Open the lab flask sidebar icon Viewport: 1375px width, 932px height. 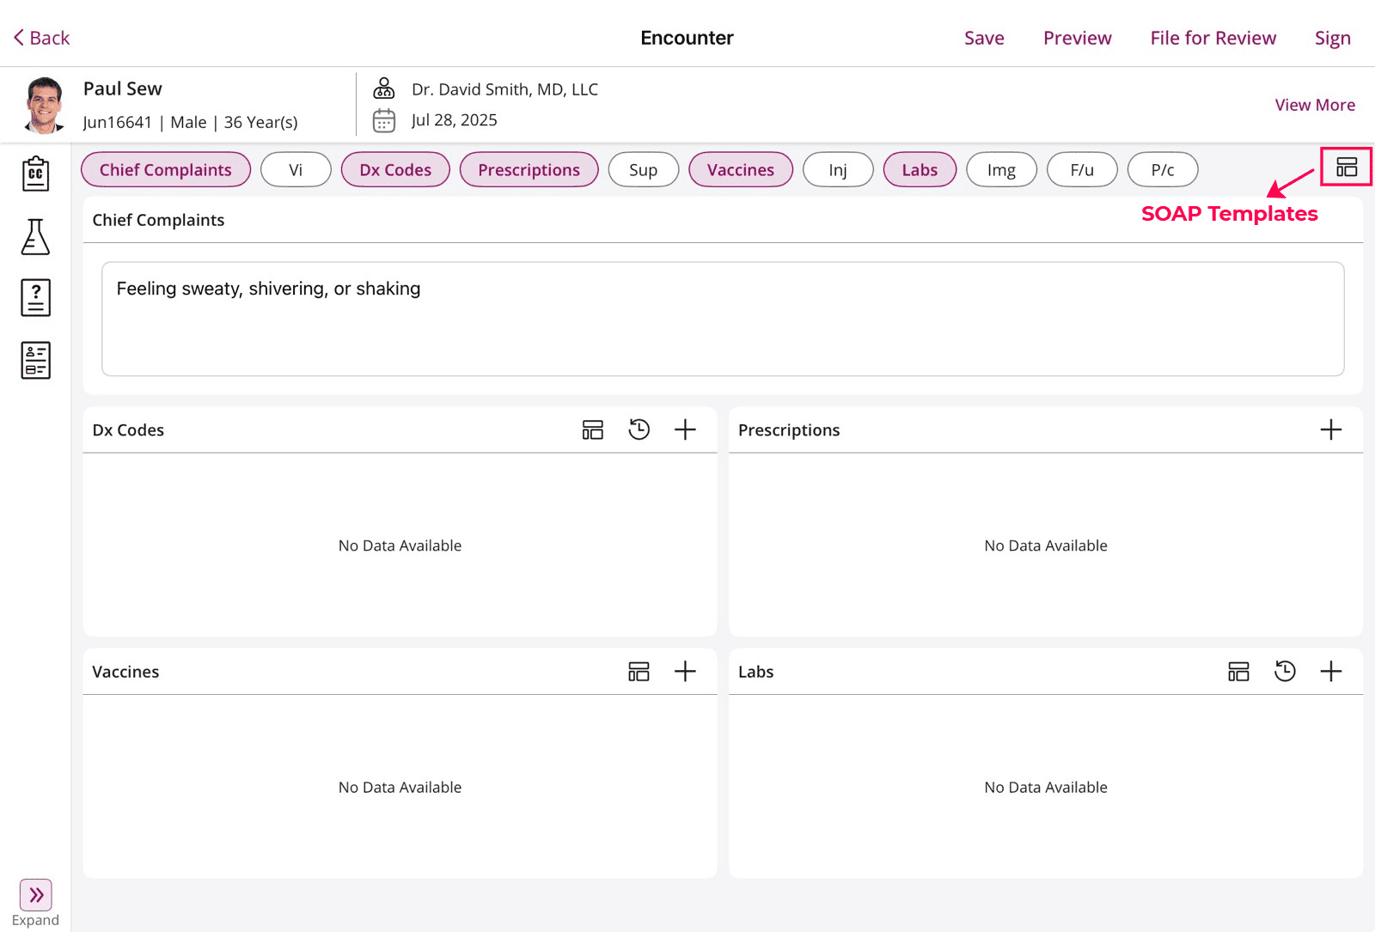[x=35, y=236]
